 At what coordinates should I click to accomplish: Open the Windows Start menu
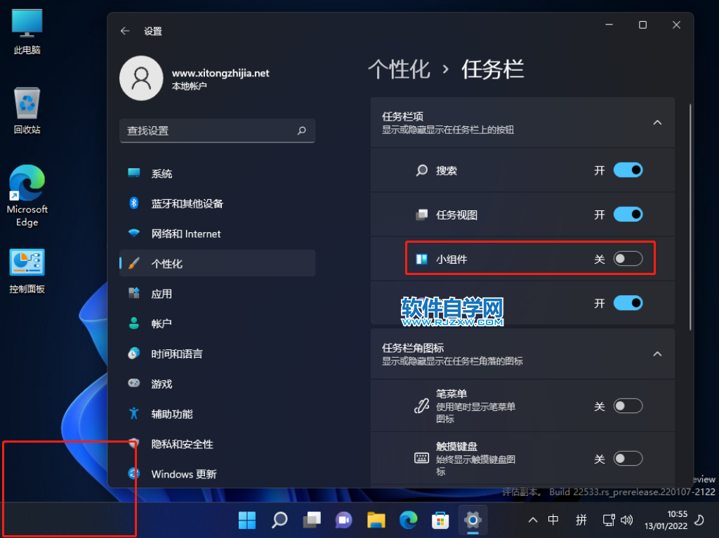(x=247, y=520)
